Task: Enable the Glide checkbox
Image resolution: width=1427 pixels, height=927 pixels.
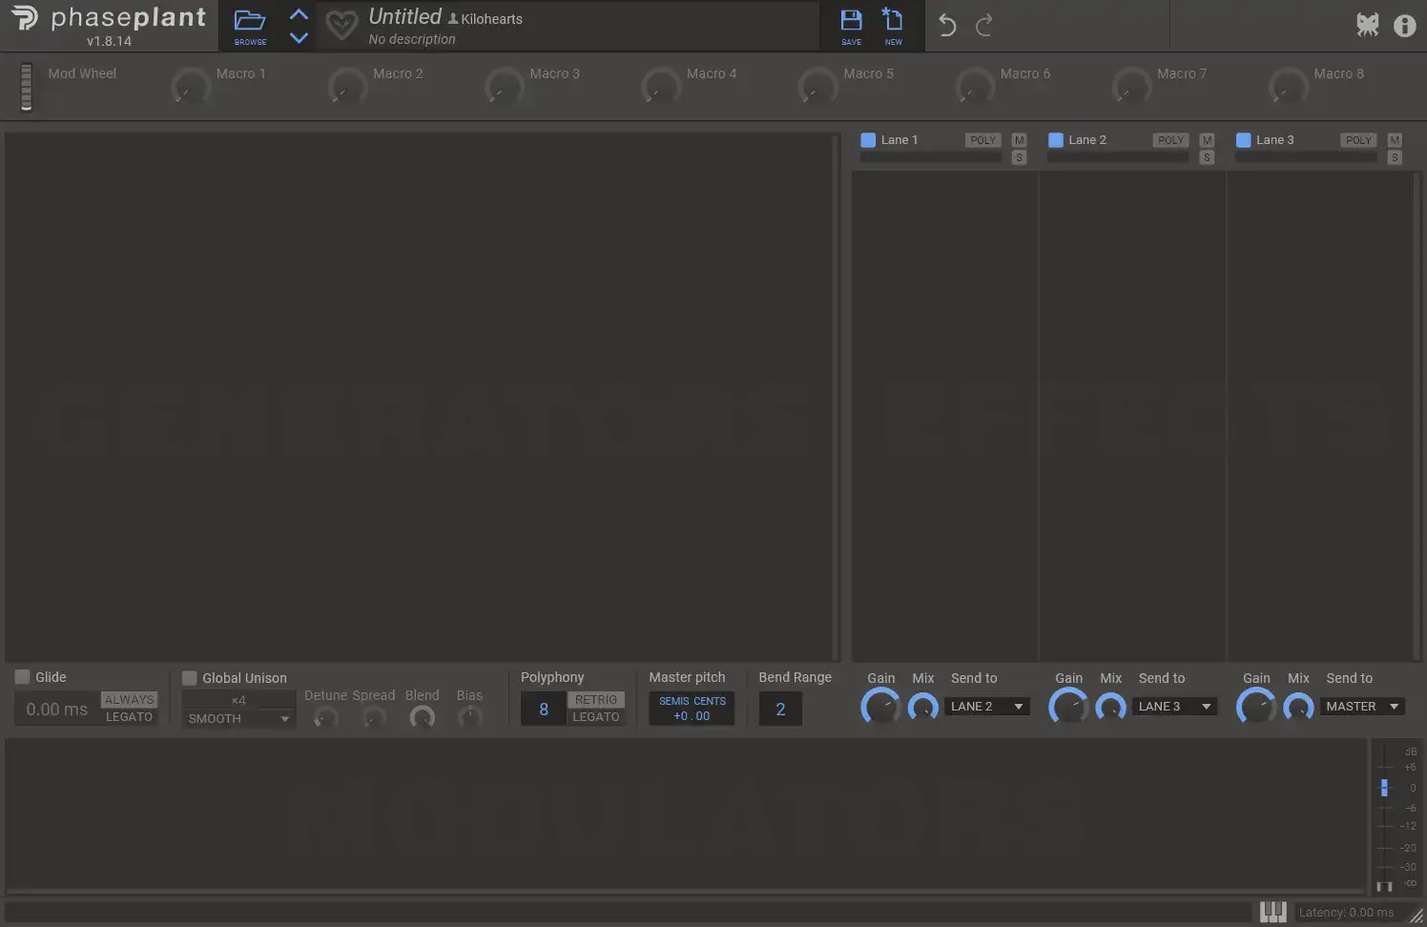Action: pos(22,677)
